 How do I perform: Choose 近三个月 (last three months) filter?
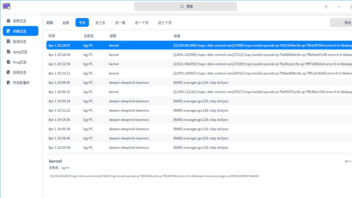tap(165, 23)
